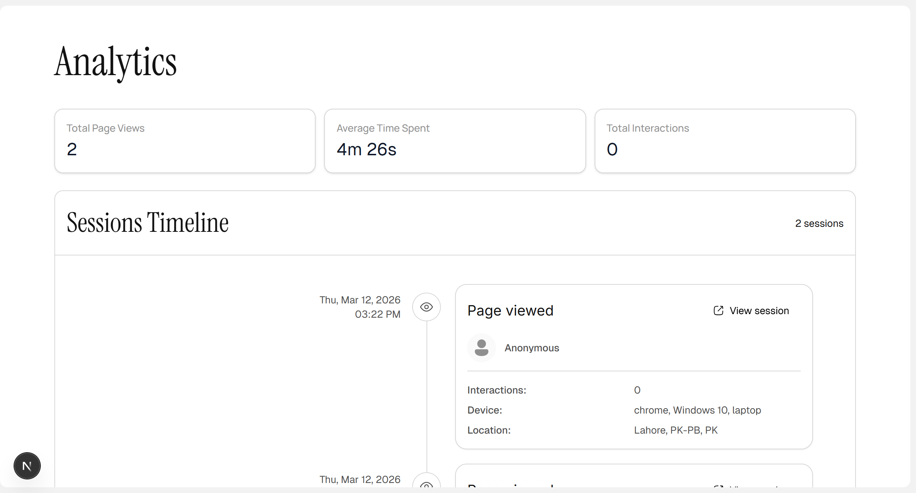Viewport: 916px width, 493px height.
Task: Click the external-link icon beside View session
Action: click(x=718, y=311)
